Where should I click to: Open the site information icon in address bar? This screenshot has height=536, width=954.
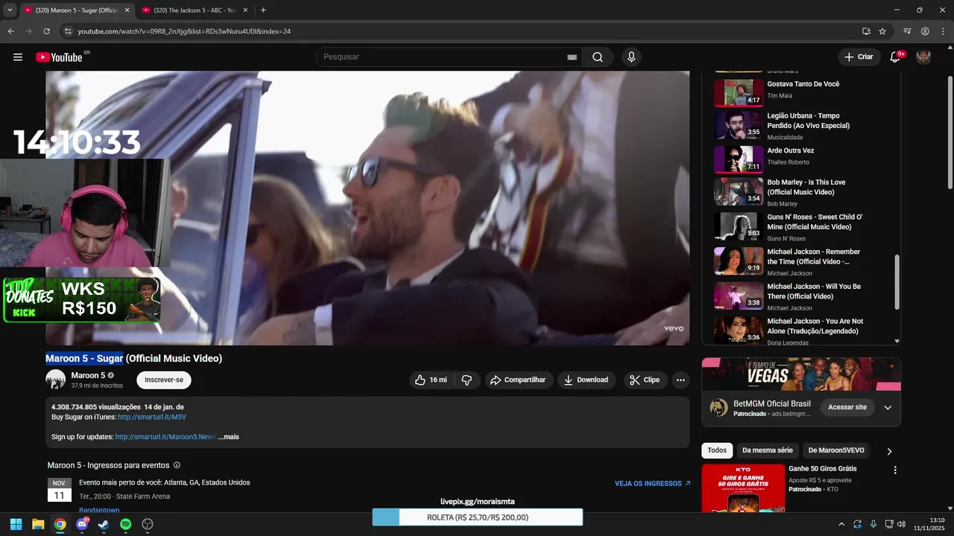(67, 31)
